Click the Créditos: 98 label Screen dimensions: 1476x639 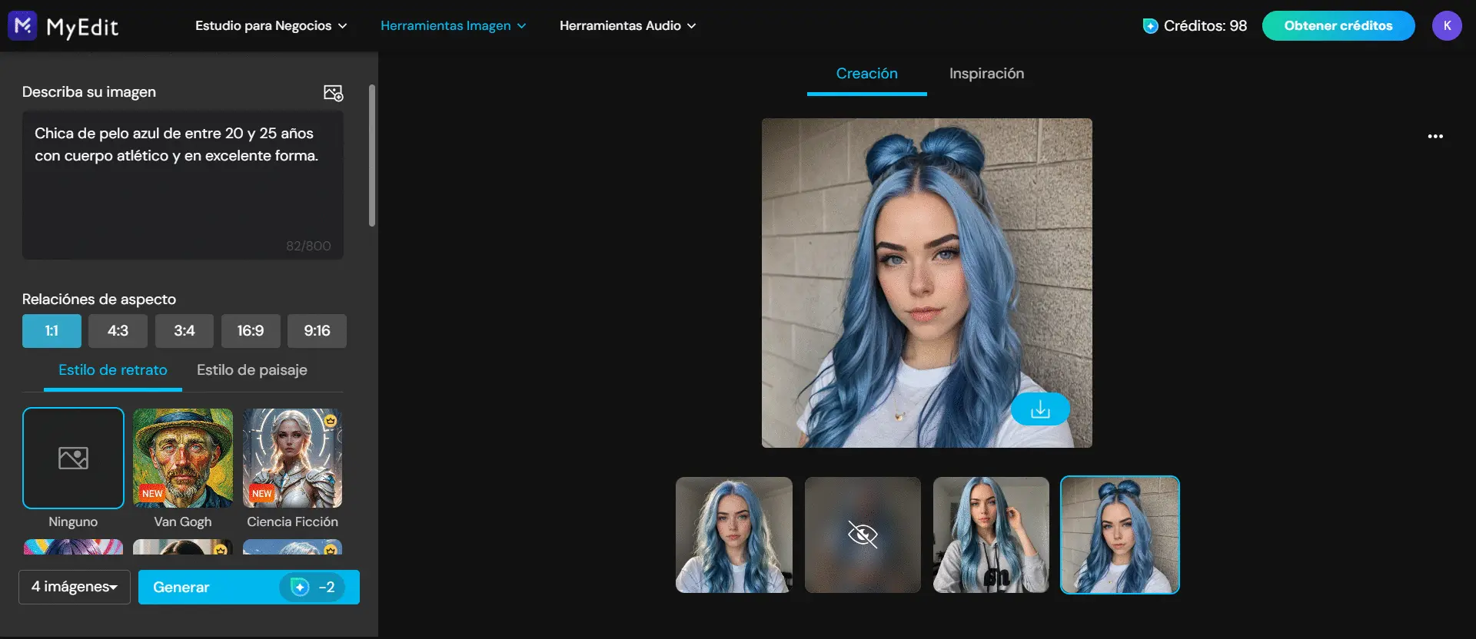[1205, 26]
